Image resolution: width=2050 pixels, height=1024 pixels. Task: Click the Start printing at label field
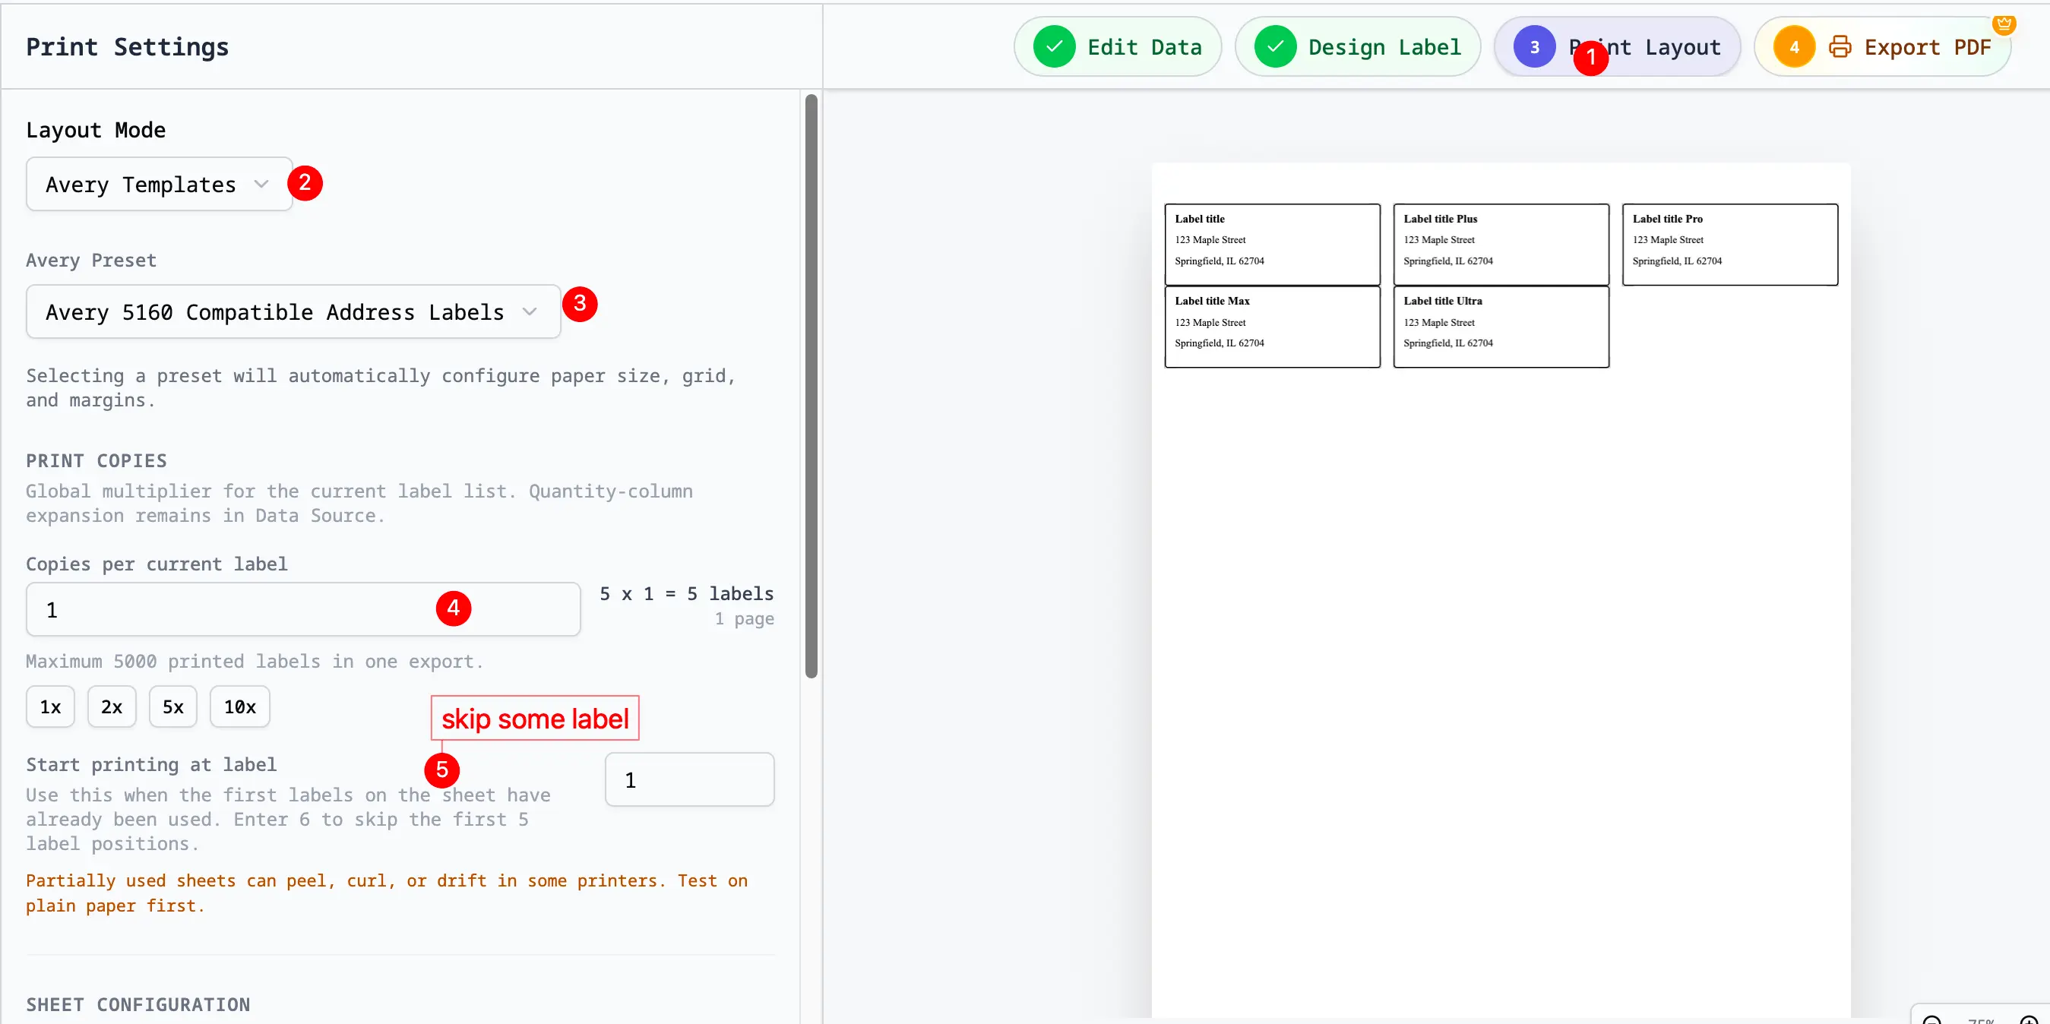pyautogui.click(x=689, y=779)
